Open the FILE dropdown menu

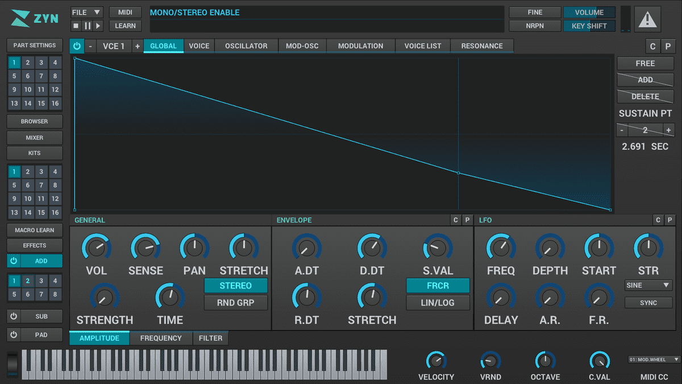click(86, 11)
